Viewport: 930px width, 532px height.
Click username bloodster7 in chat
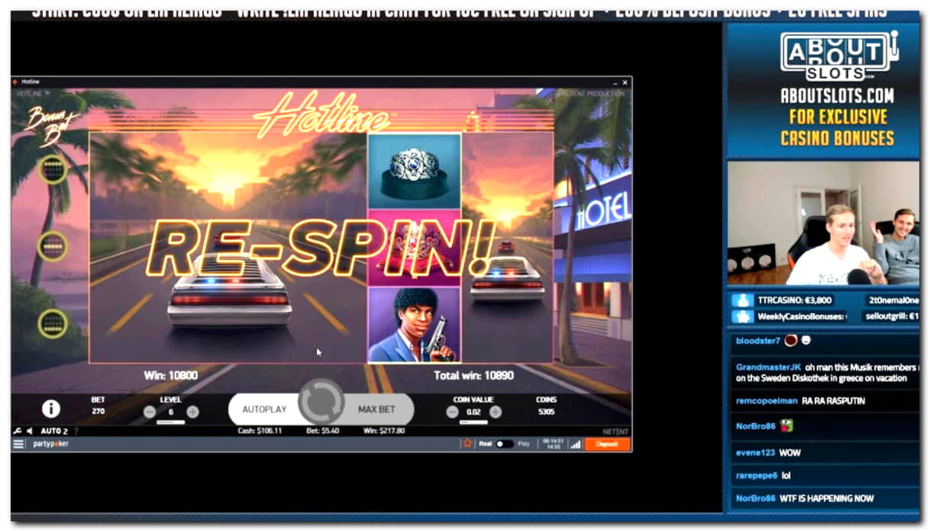coord(757,341)
